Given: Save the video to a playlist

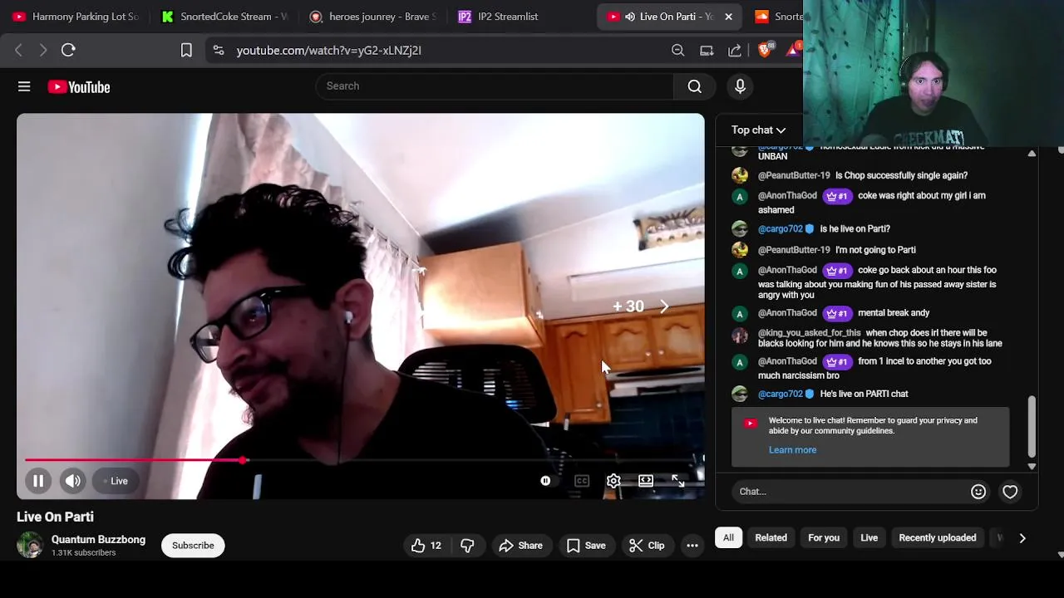Looking at the screenshot, I should (586, 546).
